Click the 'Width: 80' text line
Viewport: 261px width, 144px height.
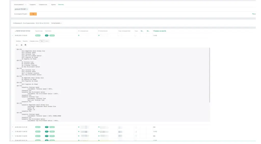tap(31, 108)
